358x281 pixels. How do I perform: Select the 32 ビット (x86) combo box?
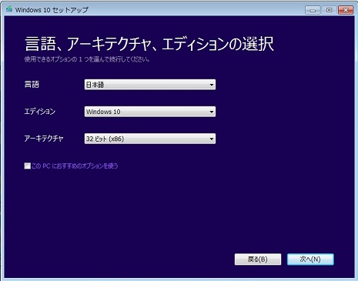pos(150,139)
